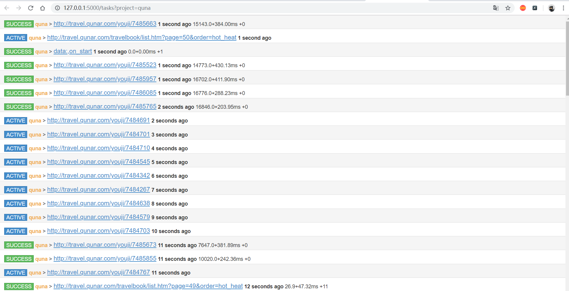This screenshot has width=569, height=291.
Task: Open youji/7486085 task link
Action: [x=105, y=93]
